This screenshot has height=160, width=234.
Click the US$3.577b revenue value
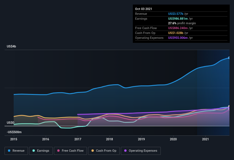[x=176, y=14]
